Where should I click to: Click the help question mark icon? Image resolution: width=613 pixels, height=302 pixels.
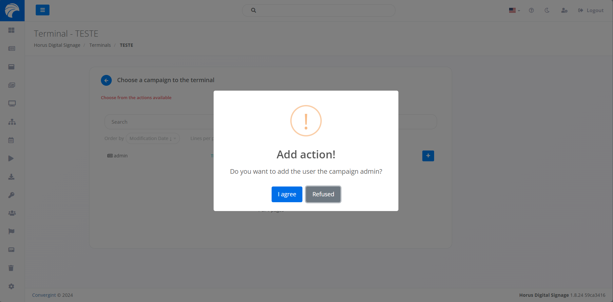[531, 10]
